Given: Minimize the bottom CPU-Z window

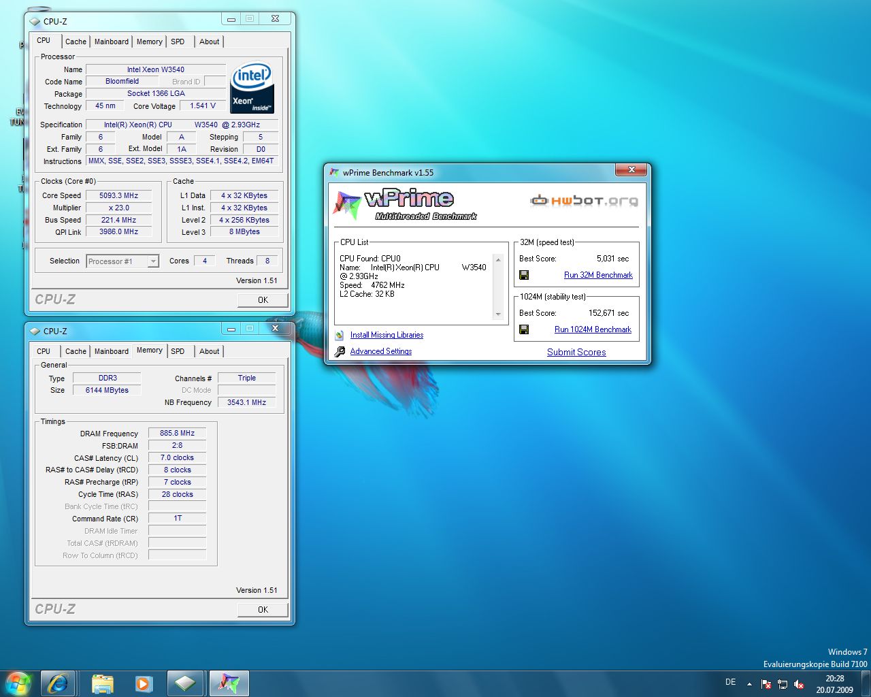Looking at the screenshot, I should tap(231, 329).
